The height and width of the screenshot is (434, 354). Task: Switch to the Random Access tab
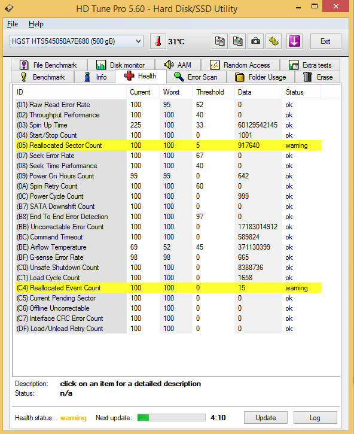tap(240, 65)
